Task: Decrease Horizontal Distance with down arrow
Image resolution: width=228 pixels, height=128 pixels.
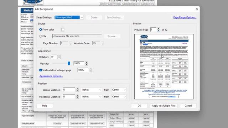Action: pyautogui.click(x=77, y=98)
